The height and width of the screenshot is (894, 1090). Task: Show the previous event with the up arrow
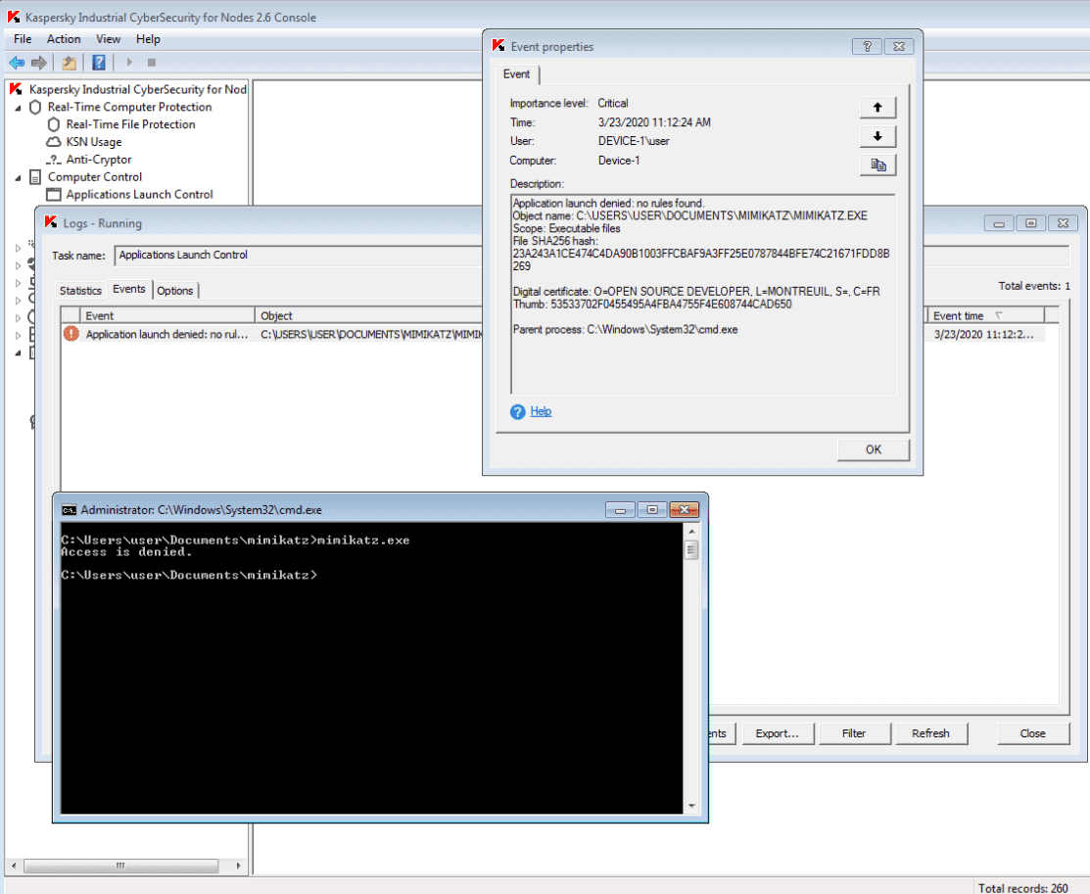click(877, 108)
